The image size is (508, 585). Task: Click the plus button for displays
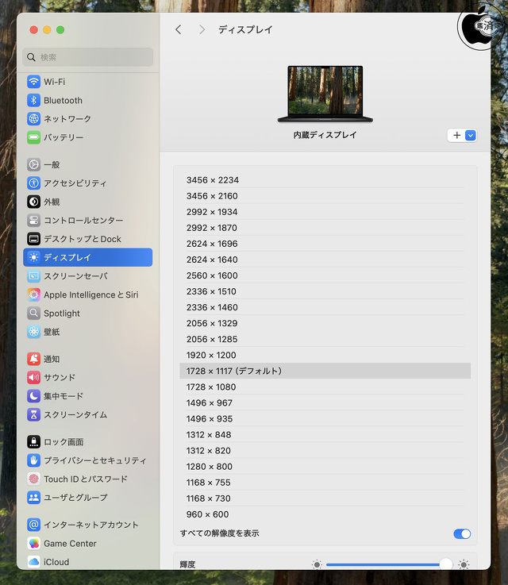(x=457, y=136)
